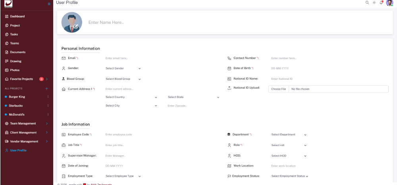Open the notifications bell icon

pyautogui.click(x=381, y=3)
